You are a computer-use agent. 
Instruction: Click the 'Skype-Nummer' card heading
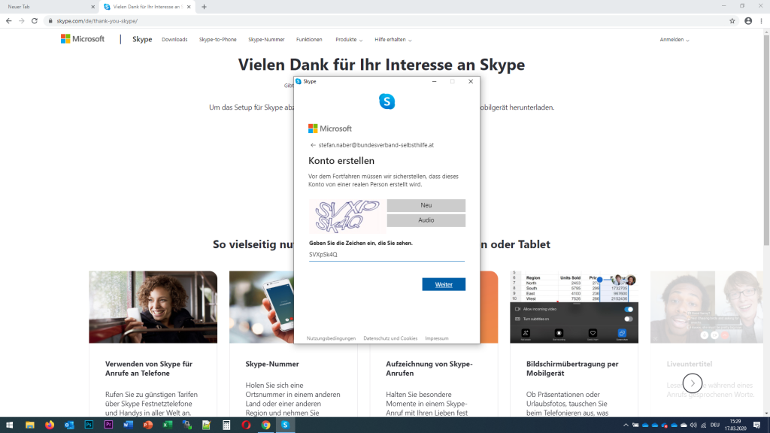[272, 364]
